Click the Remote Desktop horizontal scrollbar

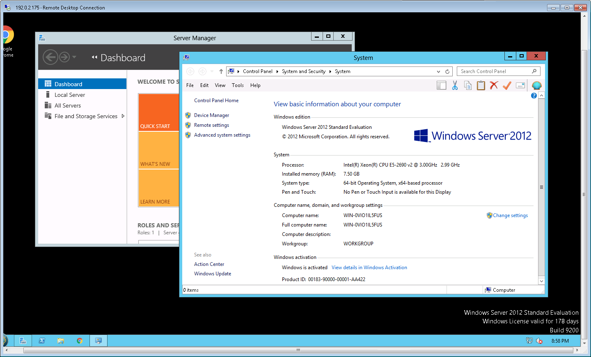point(298,350)
